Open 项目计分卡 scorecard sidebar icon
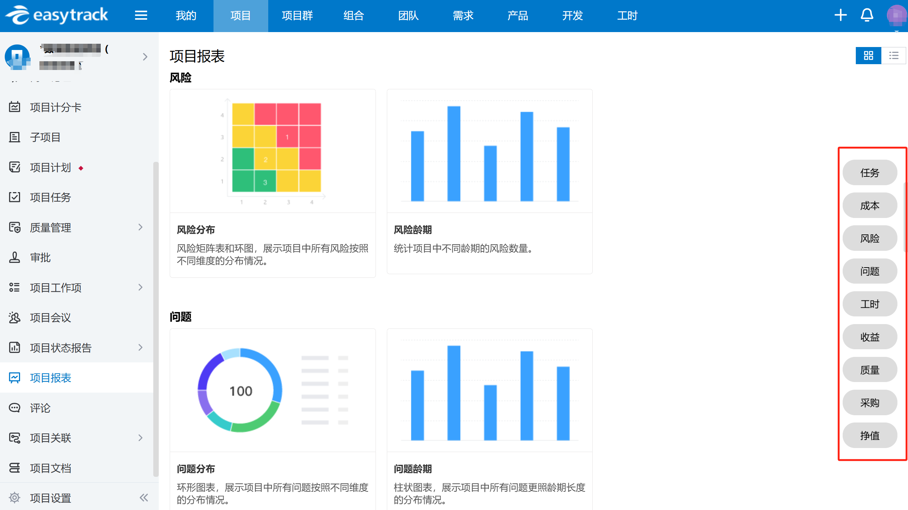Image resolution: width=908 pixels, height=510 pixels. click(x=15, y=107)
